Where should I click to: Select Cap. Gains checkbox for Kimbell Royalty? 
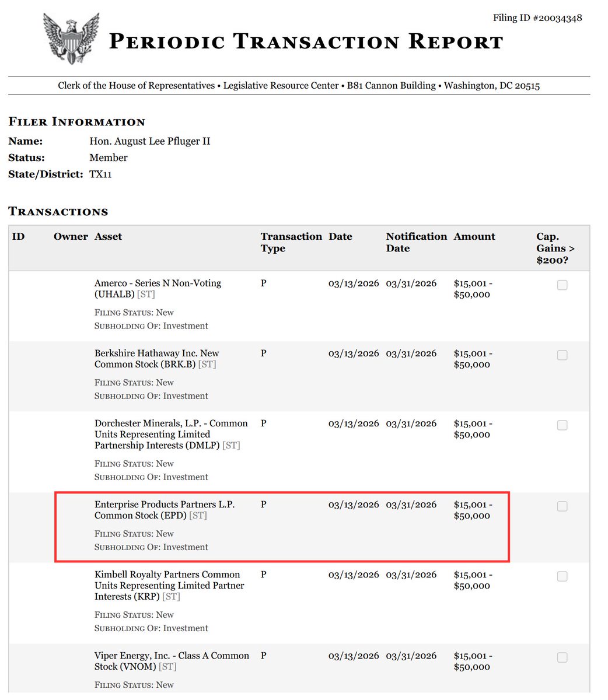coord(562,576)
